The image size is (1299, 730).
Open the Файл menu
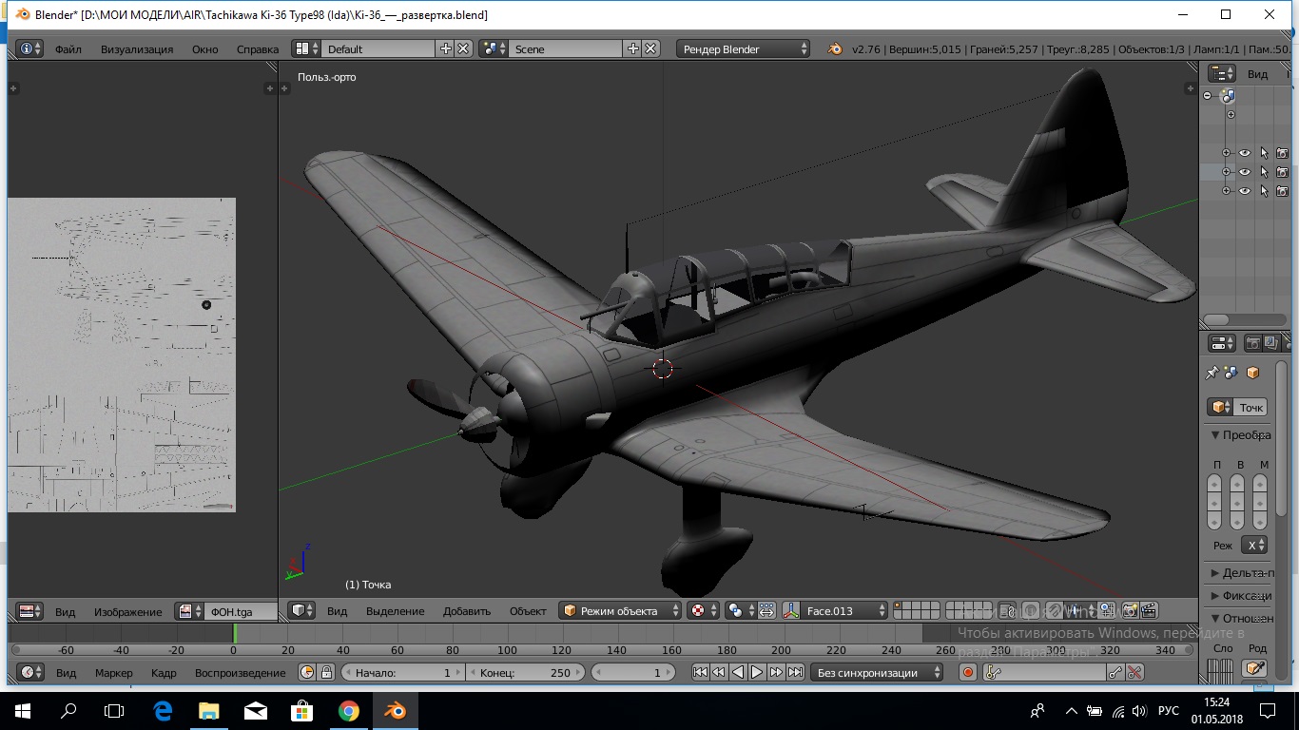[x=68, y=48]
